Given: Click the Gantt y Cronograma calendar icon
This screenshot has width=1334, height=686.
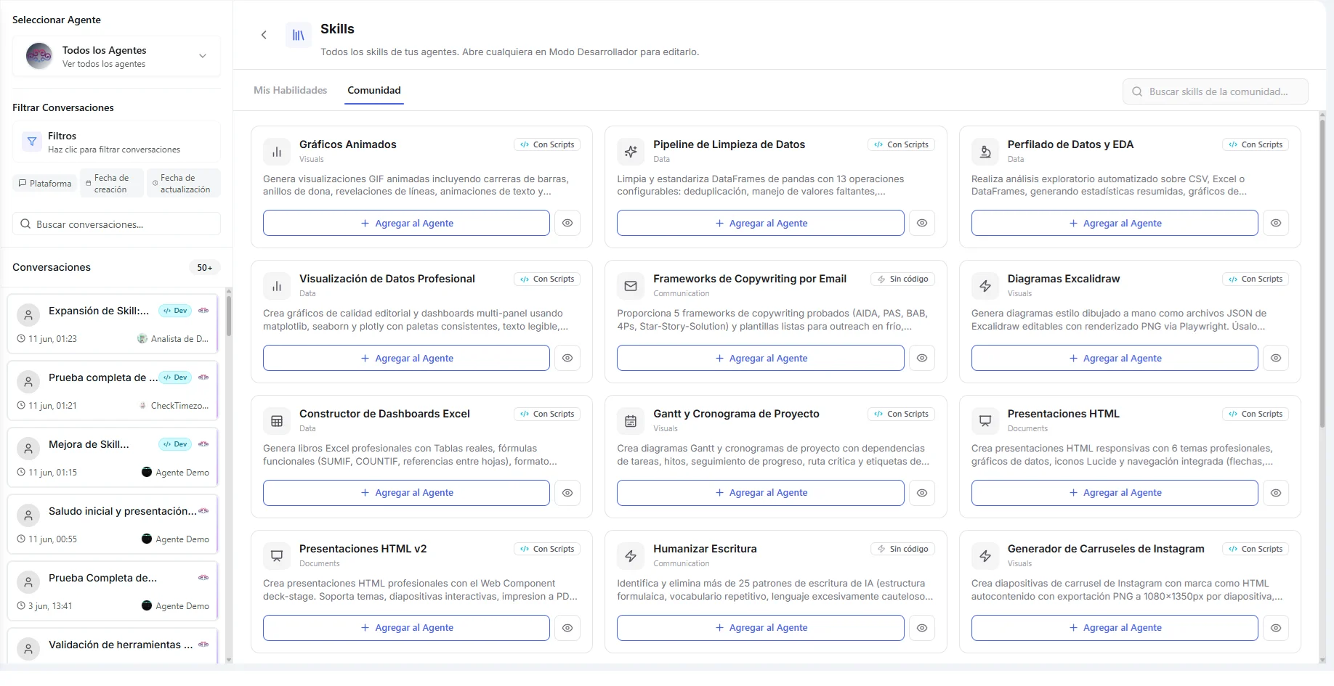Looking at the screenshot, I should (631, 421).
